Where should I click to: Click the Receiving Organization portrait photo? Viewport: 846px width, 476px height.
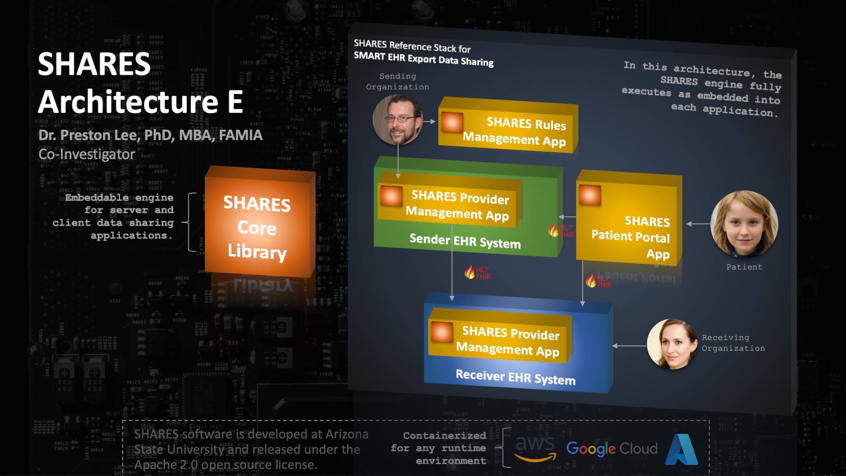672,344
